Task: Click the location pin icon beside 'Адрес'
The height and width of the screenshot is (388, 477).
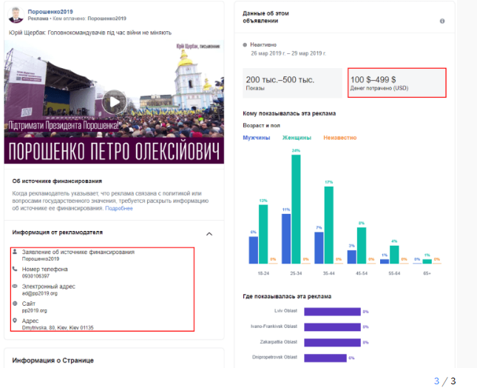Action: pyautogui.click(x=16, y=320)
